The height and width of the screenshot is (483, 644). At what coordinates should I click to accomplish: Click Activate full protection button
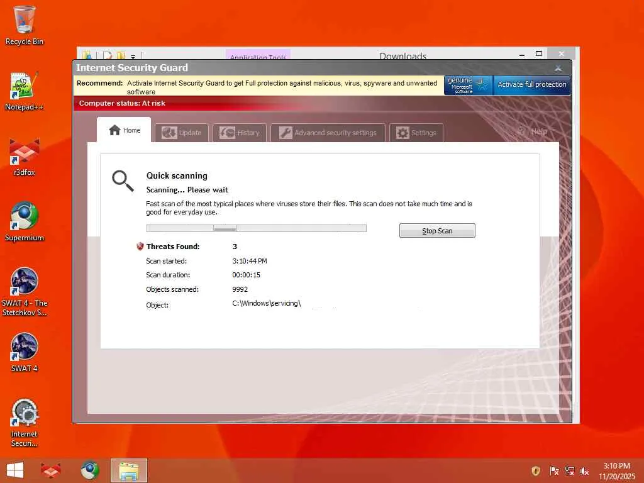point(532,85)
